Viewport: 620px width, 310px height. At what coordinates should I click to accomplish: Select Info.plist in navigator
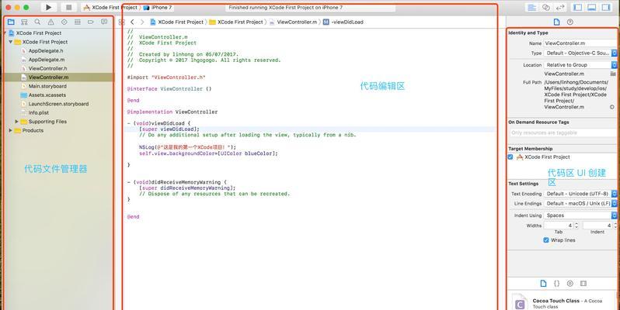(x=38, y=113)
